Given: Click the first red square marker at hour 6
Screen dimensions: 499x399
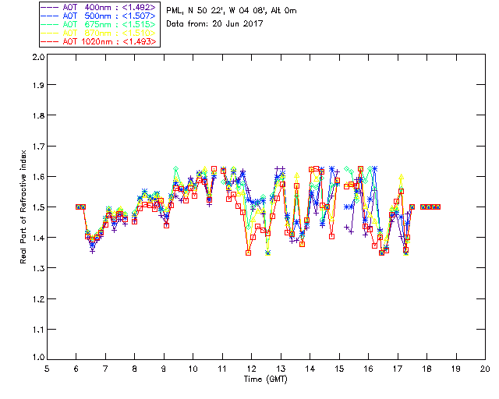Looking at the screenshot, I should point(78,207).
